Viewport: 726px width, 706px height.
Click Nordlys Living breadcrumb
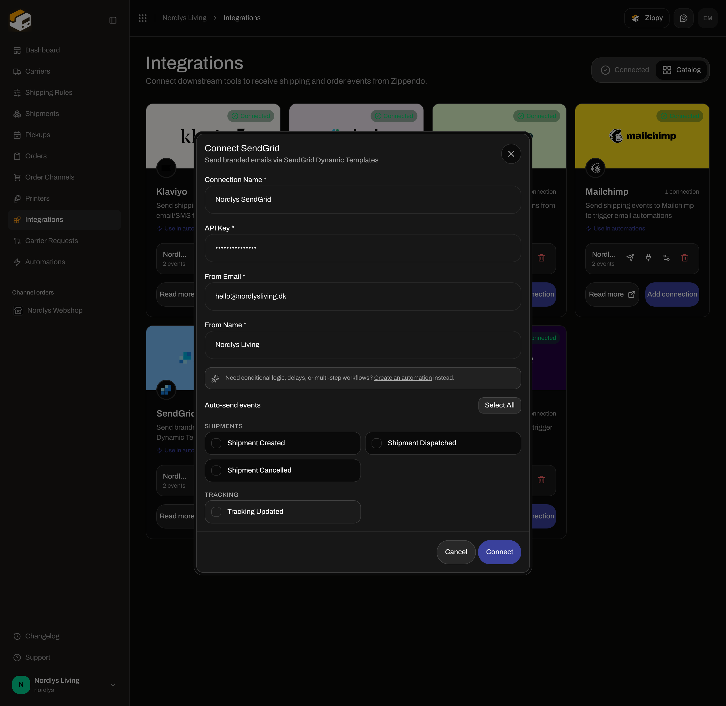pos(184,18)
